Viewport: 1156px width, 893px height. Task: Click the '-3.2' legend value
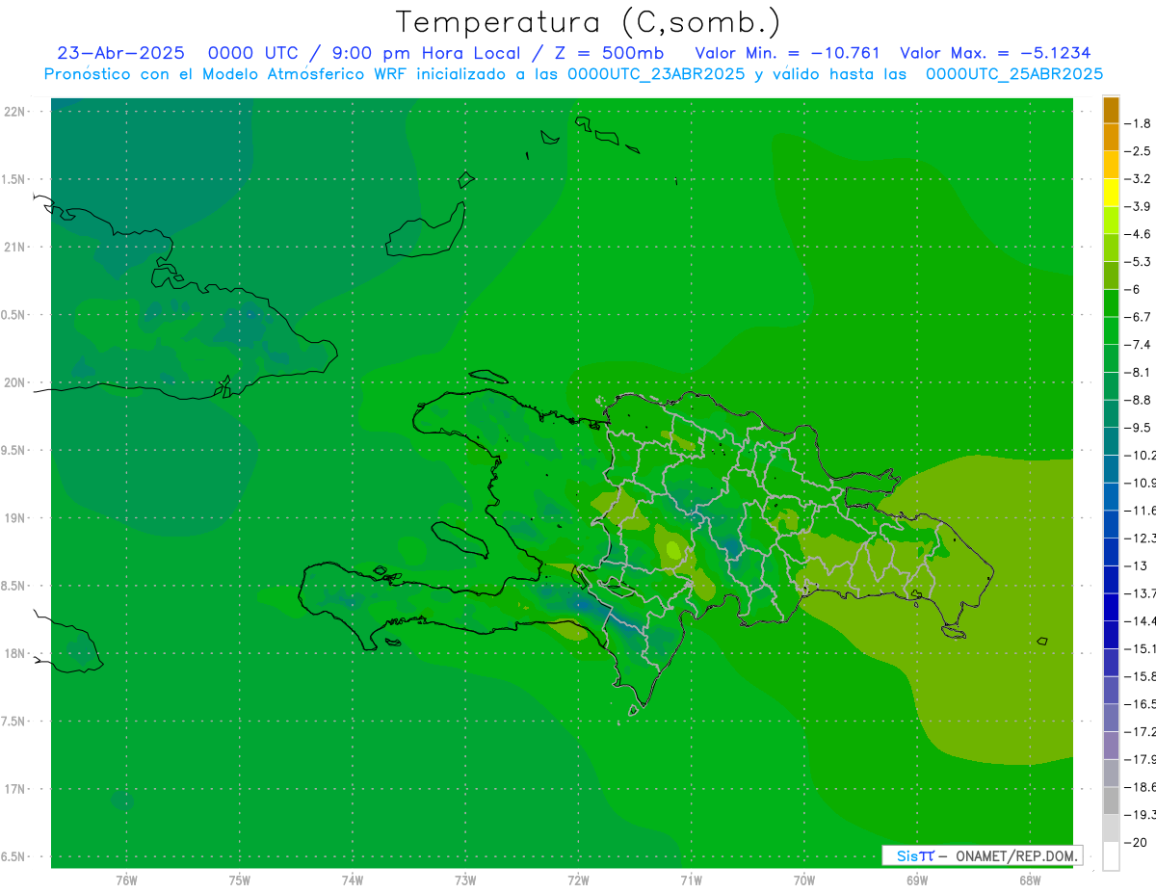[1139, 178]
